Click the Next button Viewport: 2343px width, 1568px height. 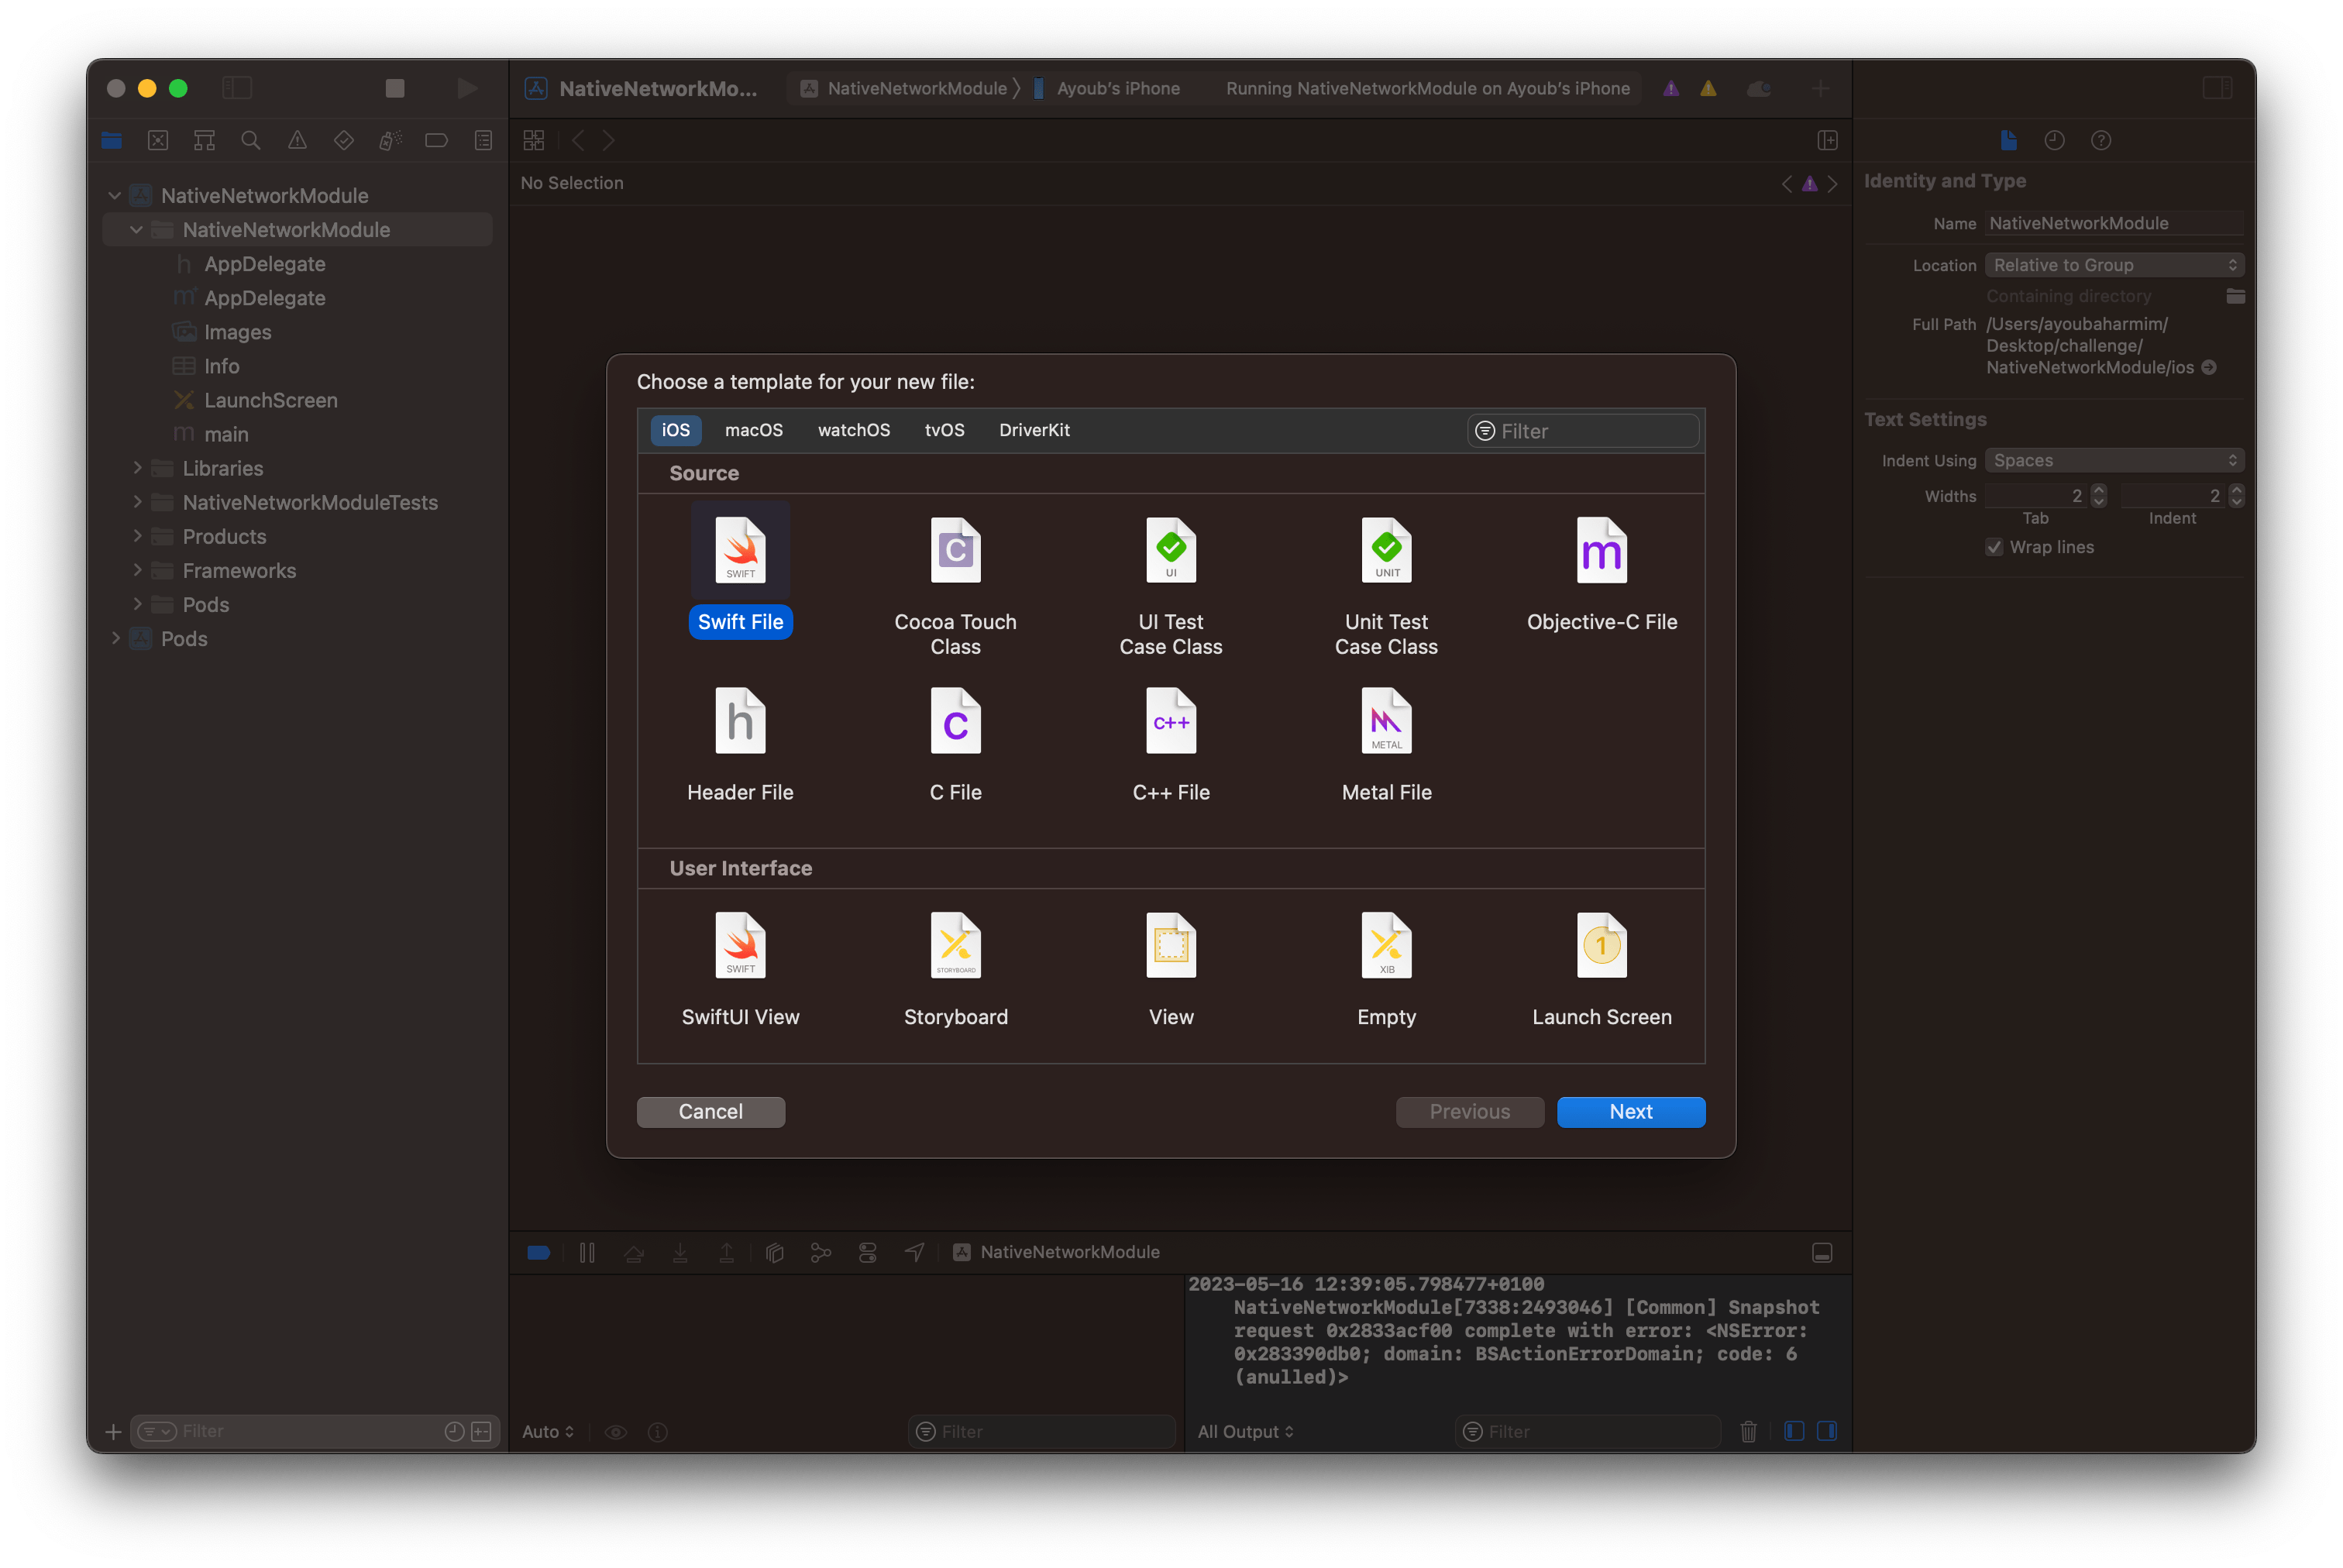pos(1630,1111)
